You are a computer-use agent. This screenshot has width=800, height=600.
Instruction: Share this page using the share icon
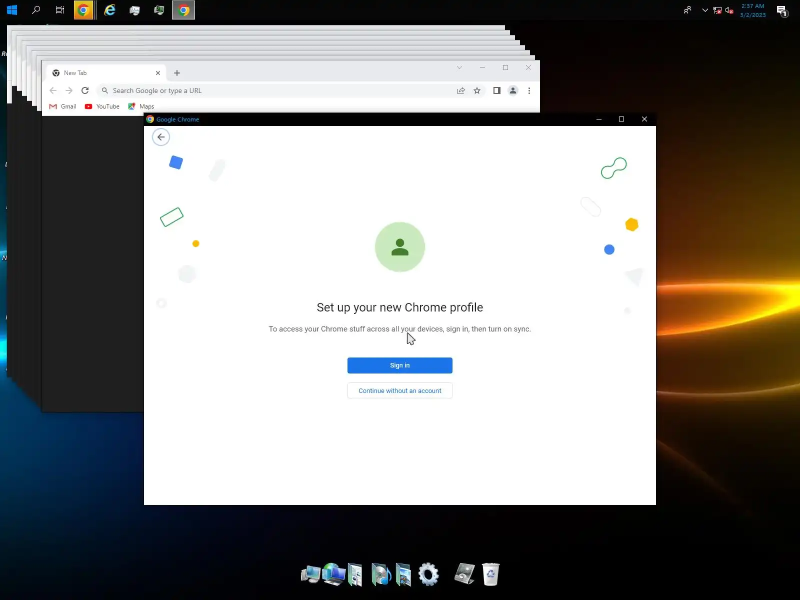pyautogui.click(x=461, y=90)
